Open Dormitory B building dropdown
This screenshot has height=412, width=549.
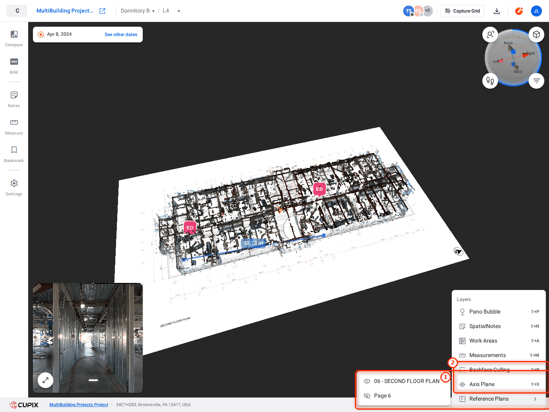[138, 11]
